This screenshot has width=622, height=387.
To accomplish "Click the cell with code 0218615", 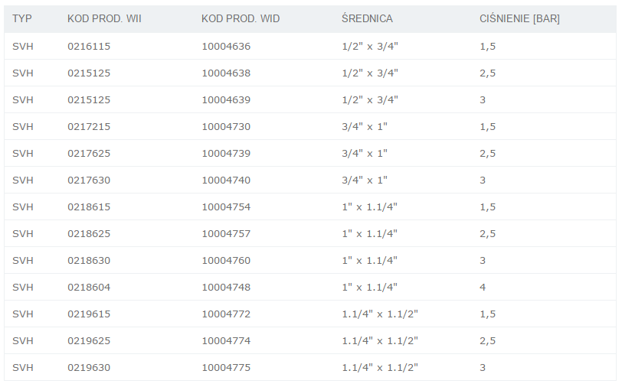I will click(x=89, y=207).
